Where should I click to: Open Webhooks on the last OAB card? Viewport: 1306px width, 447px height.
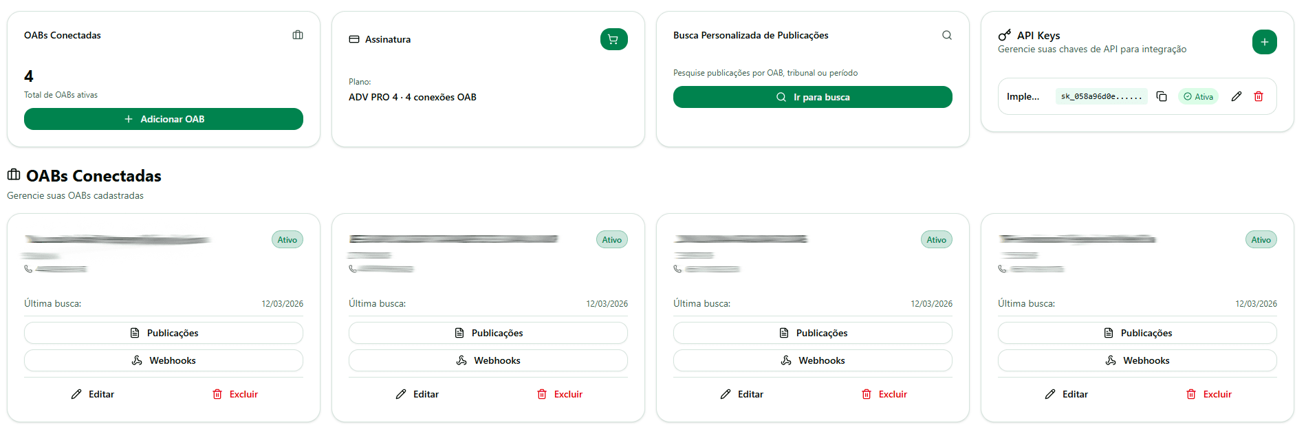pos(1137,360)
